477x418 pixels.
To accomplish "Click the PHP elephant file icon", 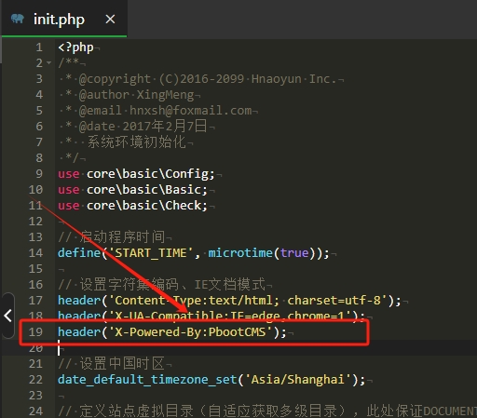I will coord(18,20).
